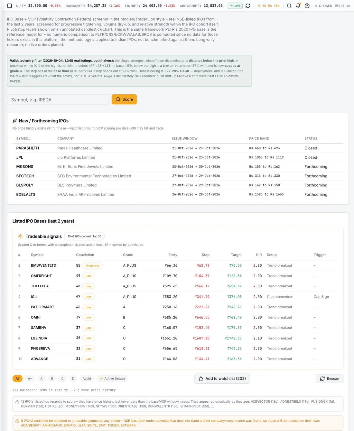Viewport: 354px width, 431px height.
Task: Open the OMFREIGHT symbol
Action: 41,276
